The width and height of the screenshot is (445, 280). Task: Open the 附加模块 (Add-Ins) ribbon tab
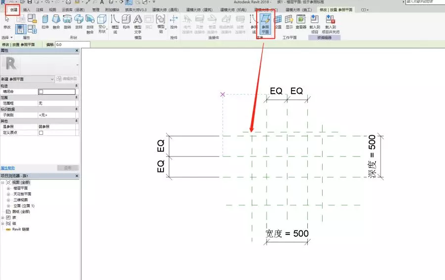[112, 9]
